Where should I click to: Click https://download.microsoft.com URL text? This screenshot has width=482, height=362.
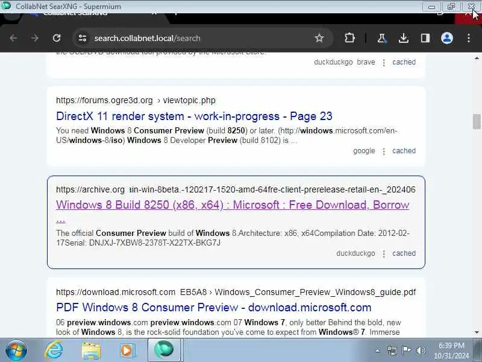pos(116,292)
